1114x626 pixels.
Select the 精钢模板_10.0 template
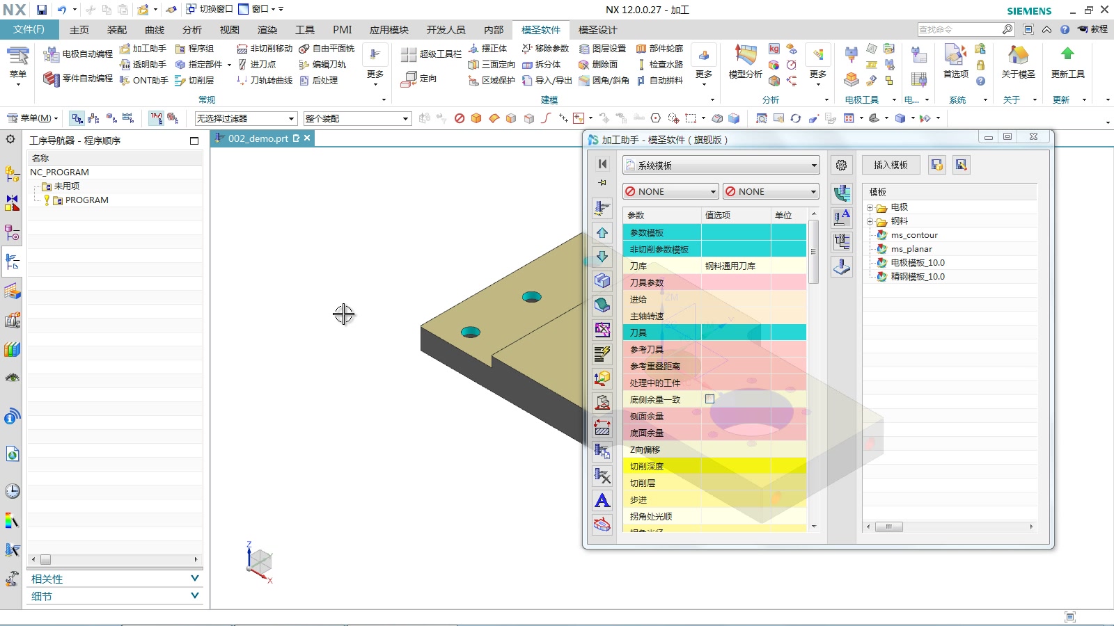click(x=918, y=277)
